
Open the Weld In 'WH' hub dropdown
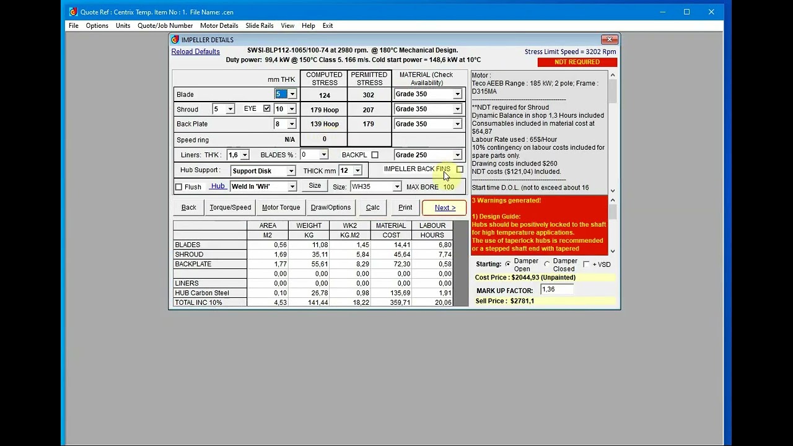point(292,186)
